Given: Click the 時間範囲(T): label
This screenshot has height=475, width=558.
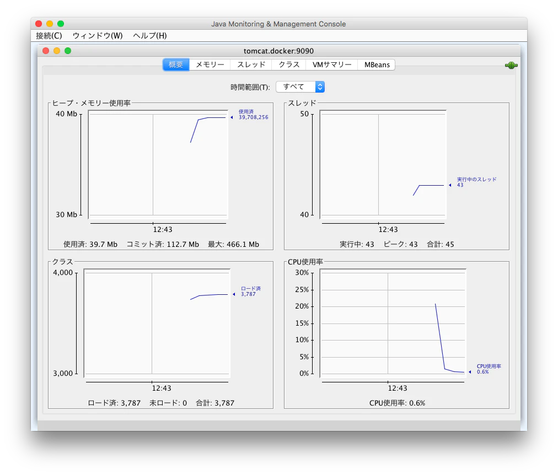Looking at the screenshot, I should 250,87.
